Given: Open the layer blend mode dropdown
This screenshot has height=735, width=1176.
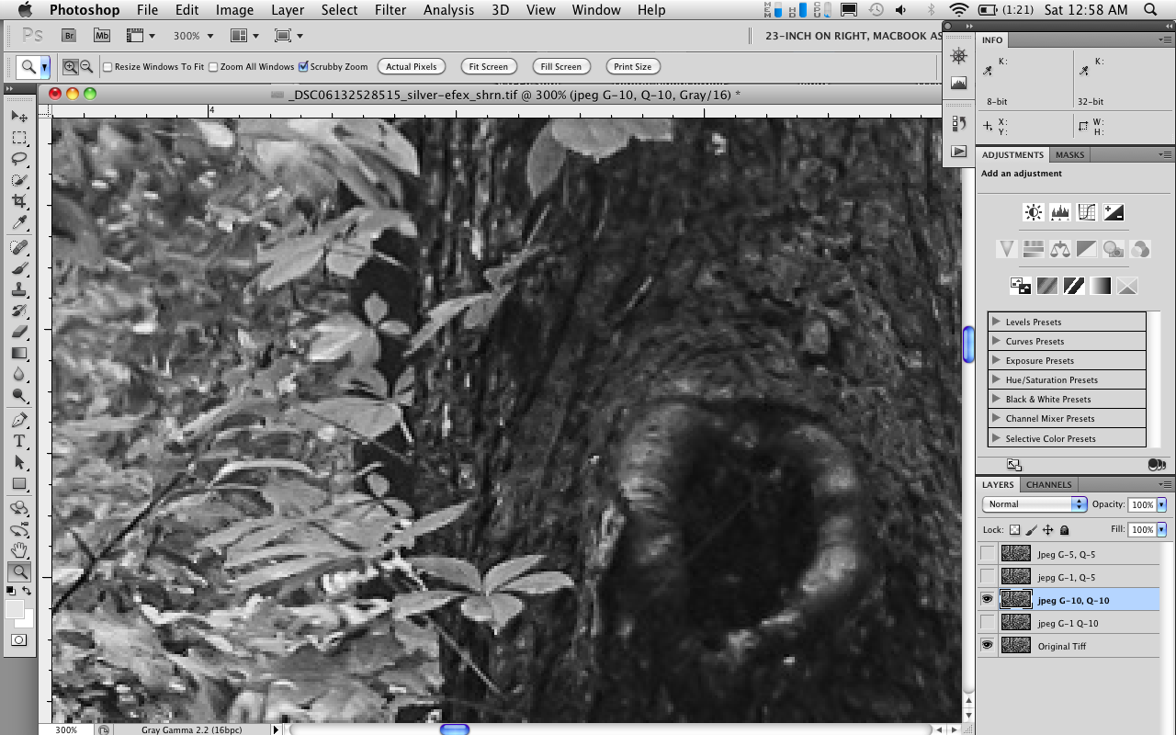Looking at the screenshot, I should click(1035, 504).
